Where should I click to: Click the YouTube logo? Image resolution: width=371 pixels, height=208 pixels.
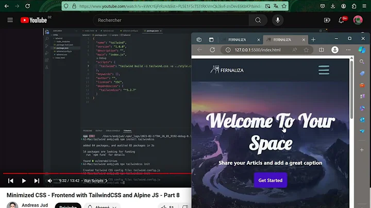coord(33,20)
